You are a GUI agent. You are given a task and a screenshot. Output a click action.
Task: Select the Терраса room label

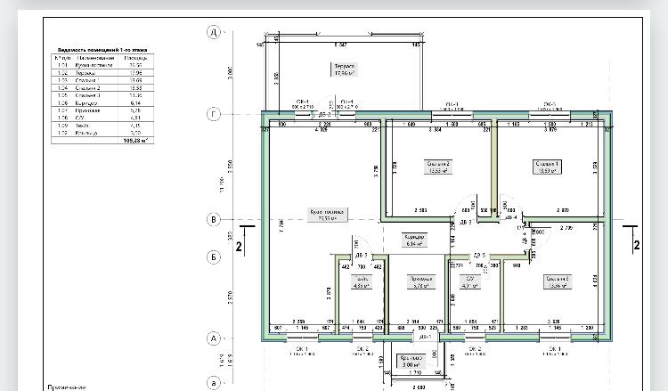pos(344,69)
